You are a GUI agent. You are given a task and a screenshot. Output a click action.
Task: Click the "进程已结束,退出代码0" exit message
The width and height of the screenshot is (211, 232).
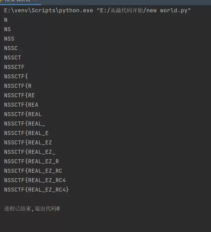(x=32, y=209)
